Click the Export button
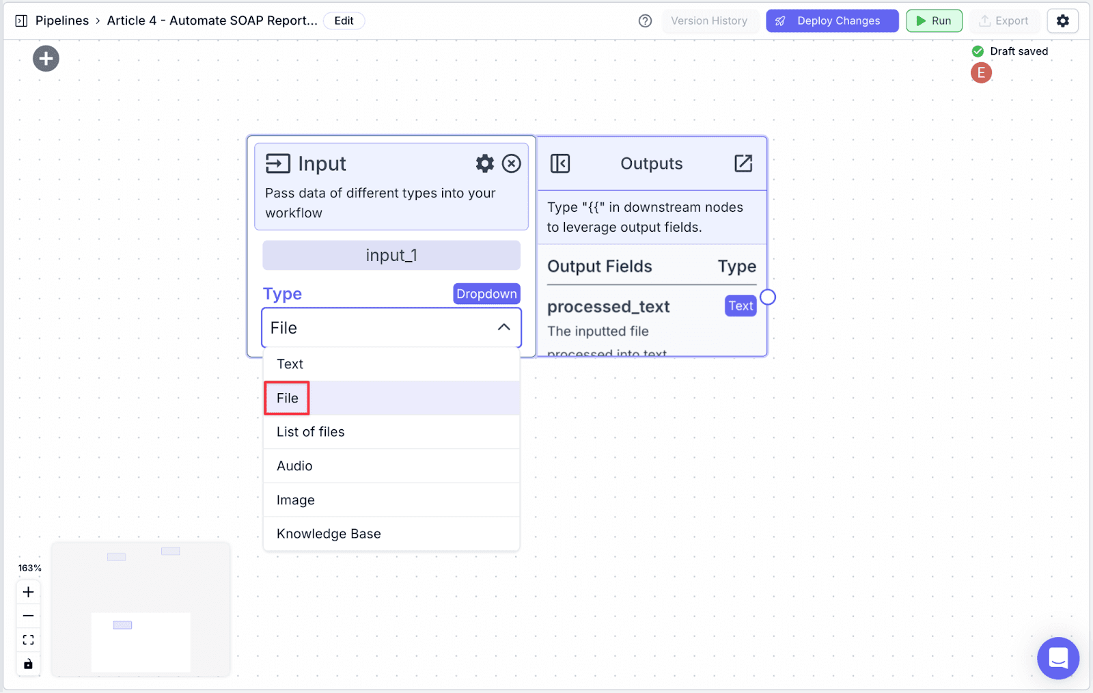This screenshot has width=1093, height=693. 1004,21
